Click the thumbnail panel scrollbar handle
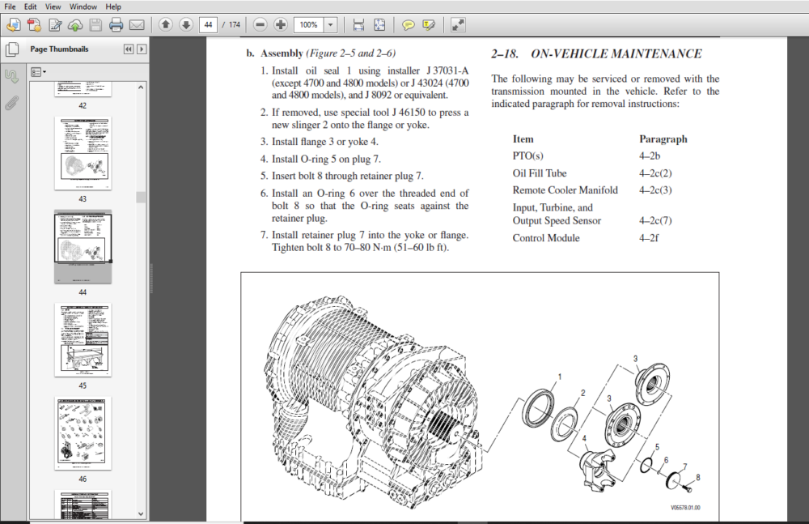 click(x=141, y=197)
